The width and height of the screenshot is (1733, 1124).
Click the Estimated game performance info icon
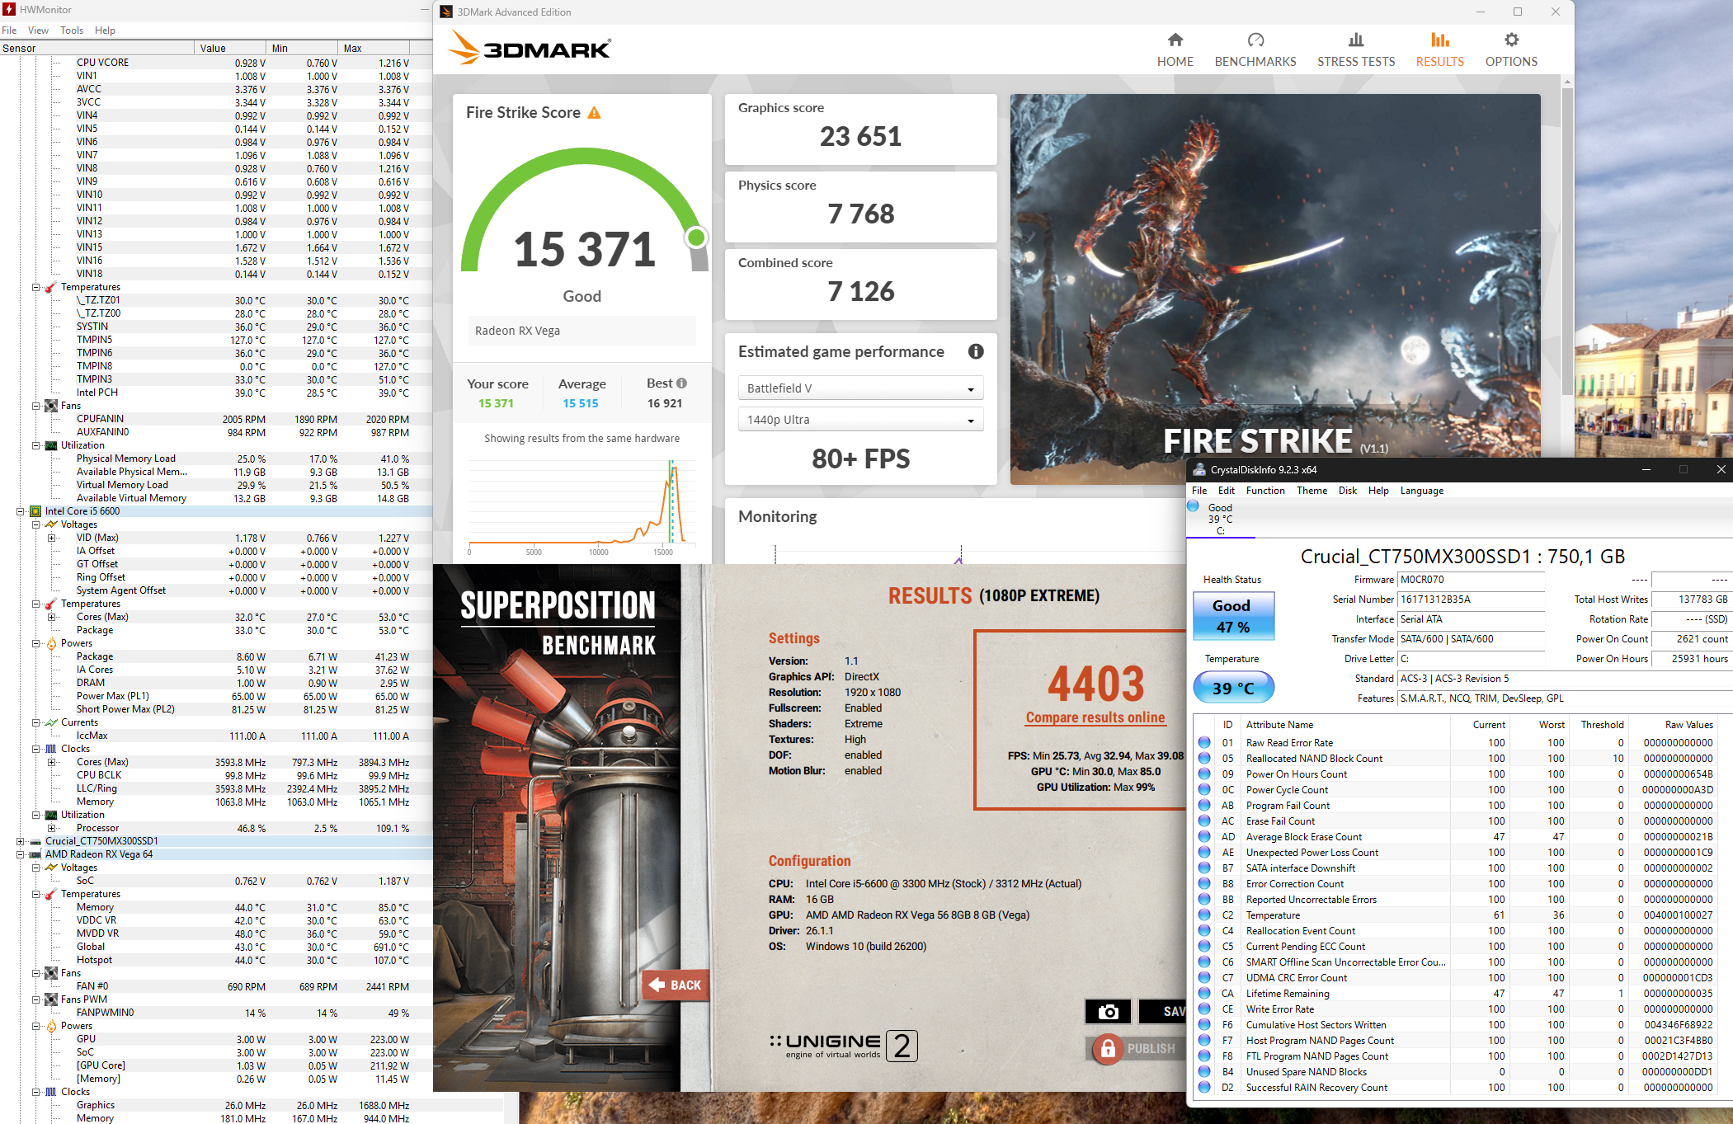click(975, 352)
